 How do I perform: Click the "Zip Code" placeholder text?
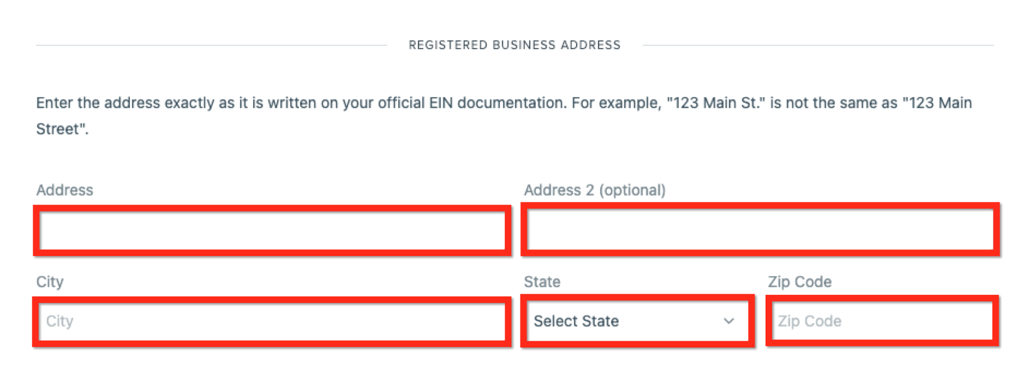pos(810,322)
